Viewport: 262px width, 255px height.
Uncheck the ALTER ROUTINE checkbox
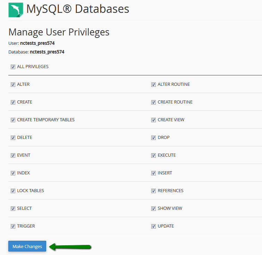[x=153, y=85]
